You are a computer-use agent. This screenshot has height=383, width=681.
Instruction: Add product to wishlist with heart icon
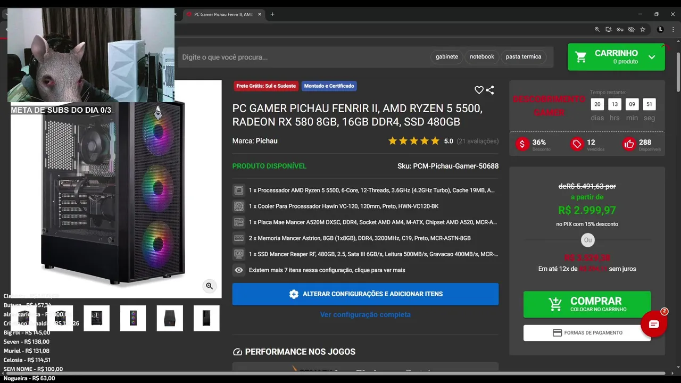pyautogui.click(x=479, y=90)
